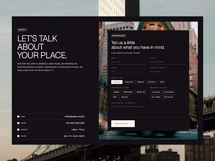Screen dimensions: 215x161
Task: Select the €250–500k budget option
Action: click(128, 92)
